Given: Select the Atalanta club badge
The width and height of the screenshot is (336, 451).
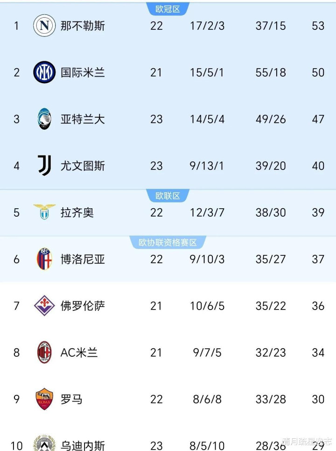Looking at the screenshot, I should (44, 119).
